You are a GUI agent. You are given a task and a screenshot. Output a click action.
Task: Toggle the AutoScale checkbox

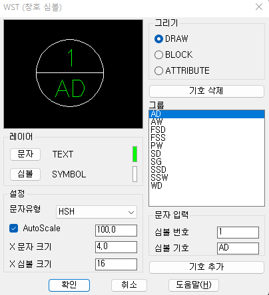(13, 229)
